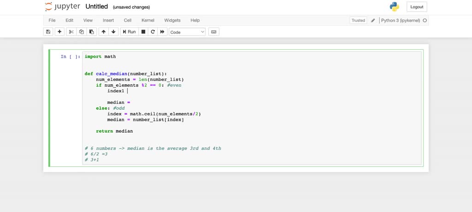Click the '# 6 numbers -> median' comment
Viewport: 472px width, 212px height.
click(x=153, y=148)
